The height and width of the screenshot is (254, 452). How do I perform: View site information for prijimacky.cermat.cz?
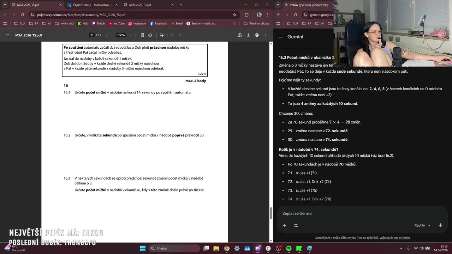[32, 15]
